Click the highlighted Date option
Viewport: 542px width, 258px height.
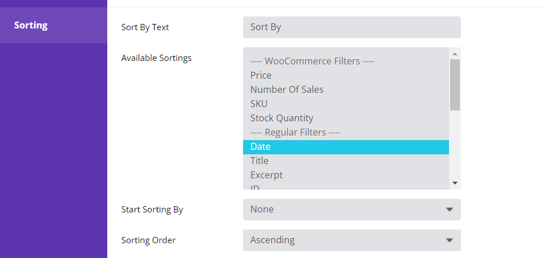coord(260,146)
